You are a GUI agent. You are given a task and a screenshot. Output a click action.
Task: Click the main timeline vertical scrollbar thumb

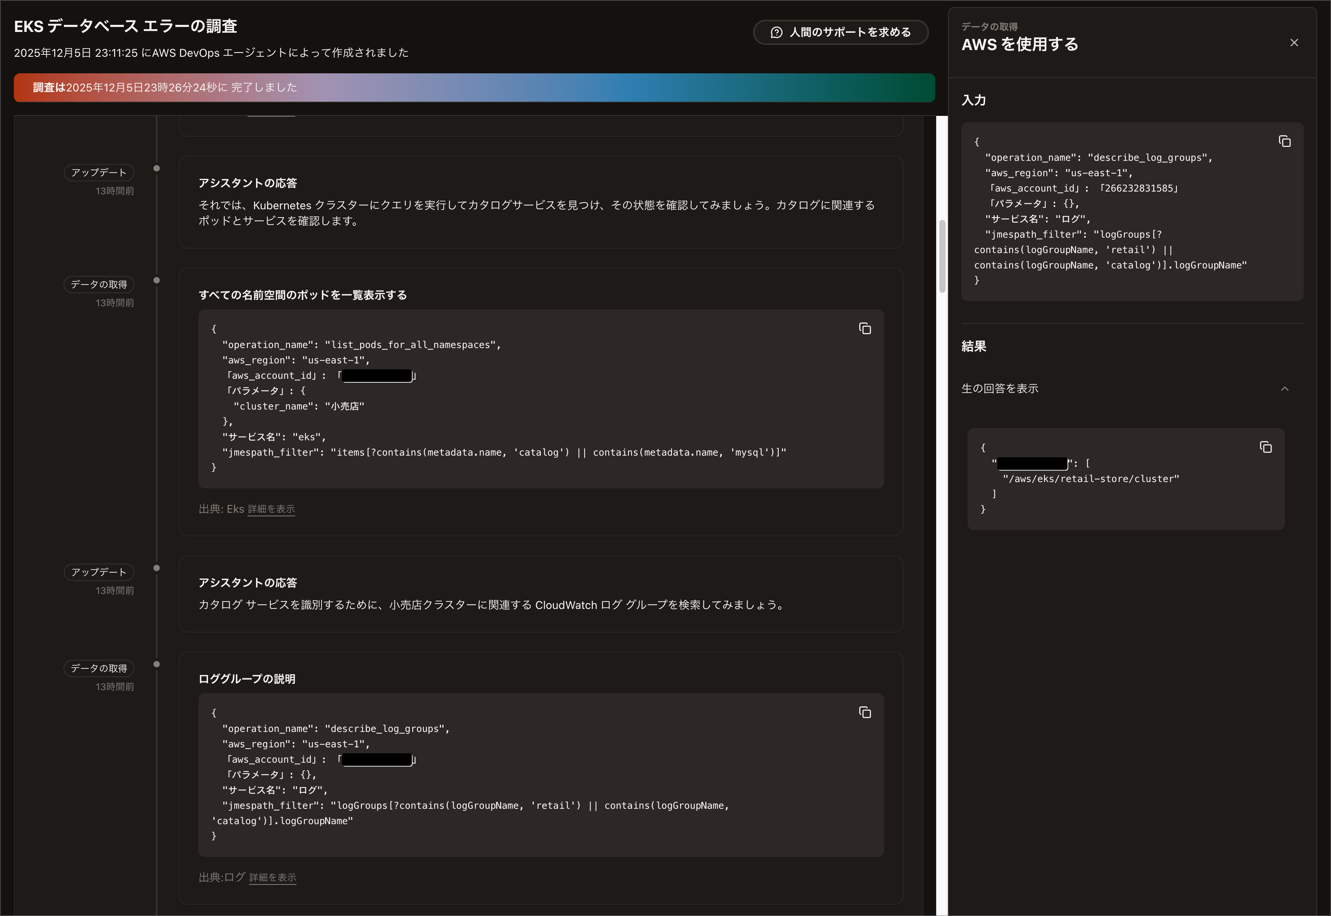click(942, 256)
